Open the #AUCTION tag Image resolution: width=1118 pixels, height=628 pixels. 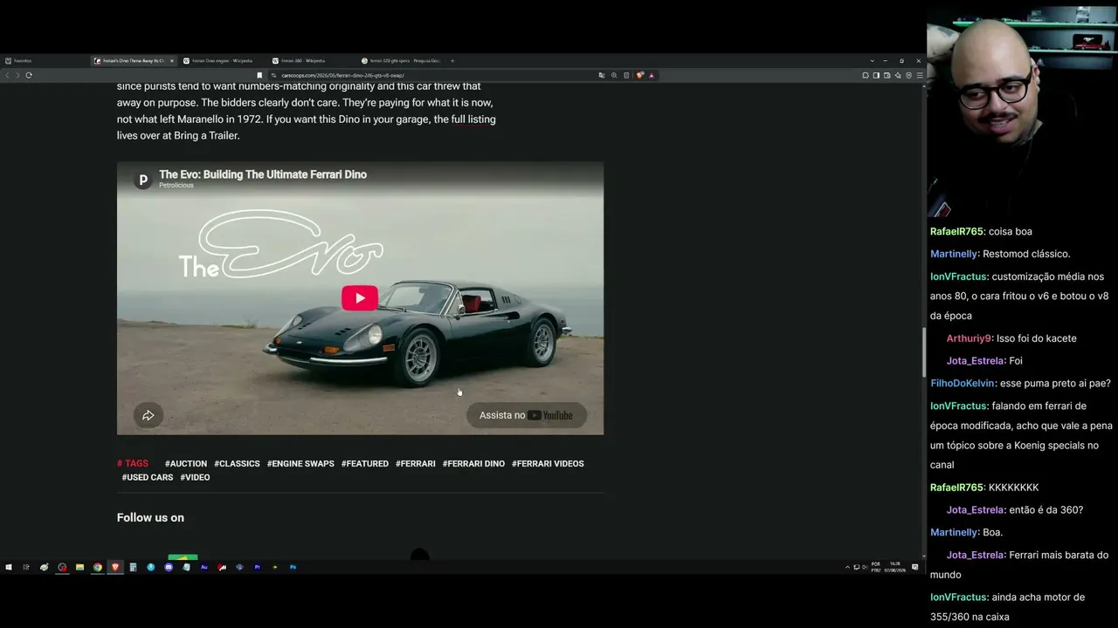(186, 464)
